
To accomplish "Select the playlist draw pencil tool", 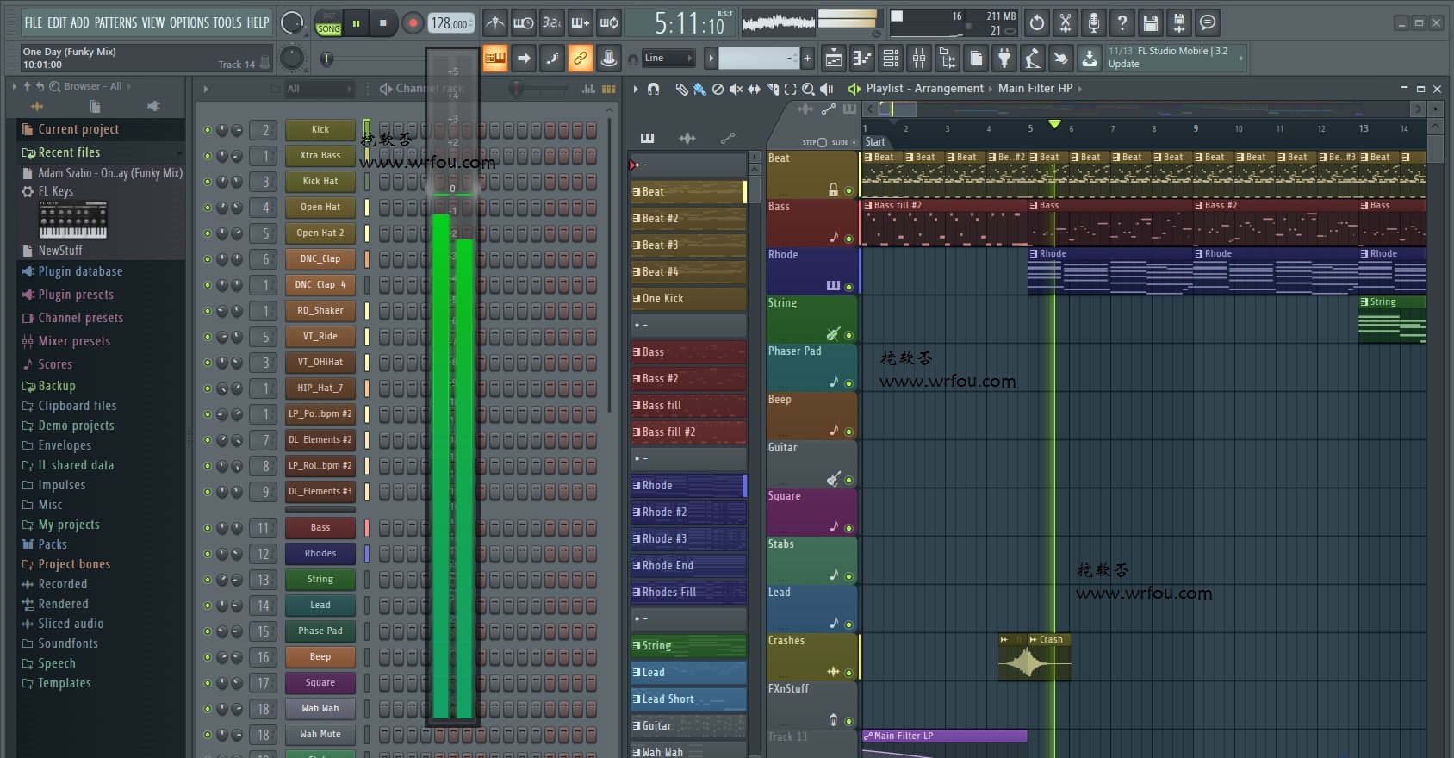I will 681,89.
